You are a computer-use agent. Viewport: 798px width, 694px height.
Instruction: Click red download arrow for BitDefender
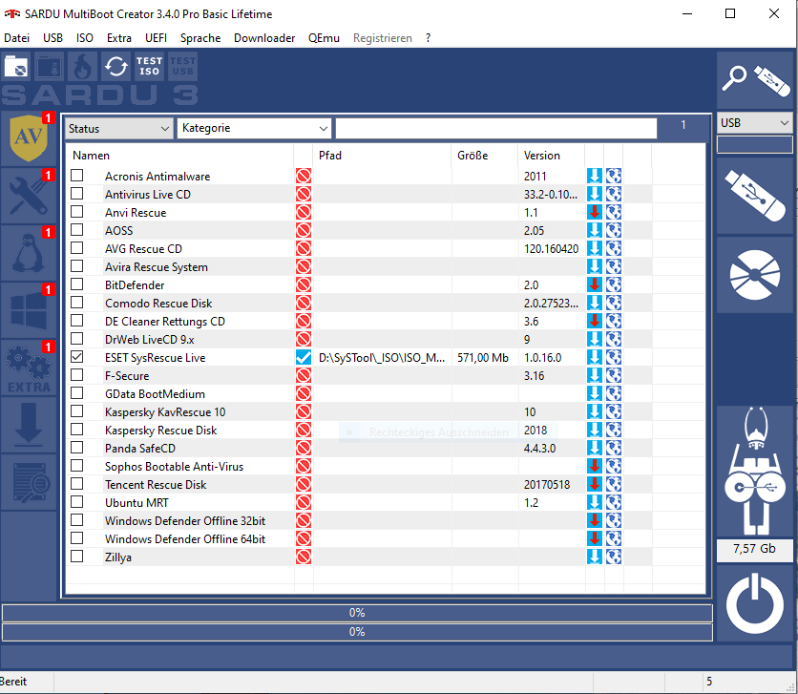(595, 284)
